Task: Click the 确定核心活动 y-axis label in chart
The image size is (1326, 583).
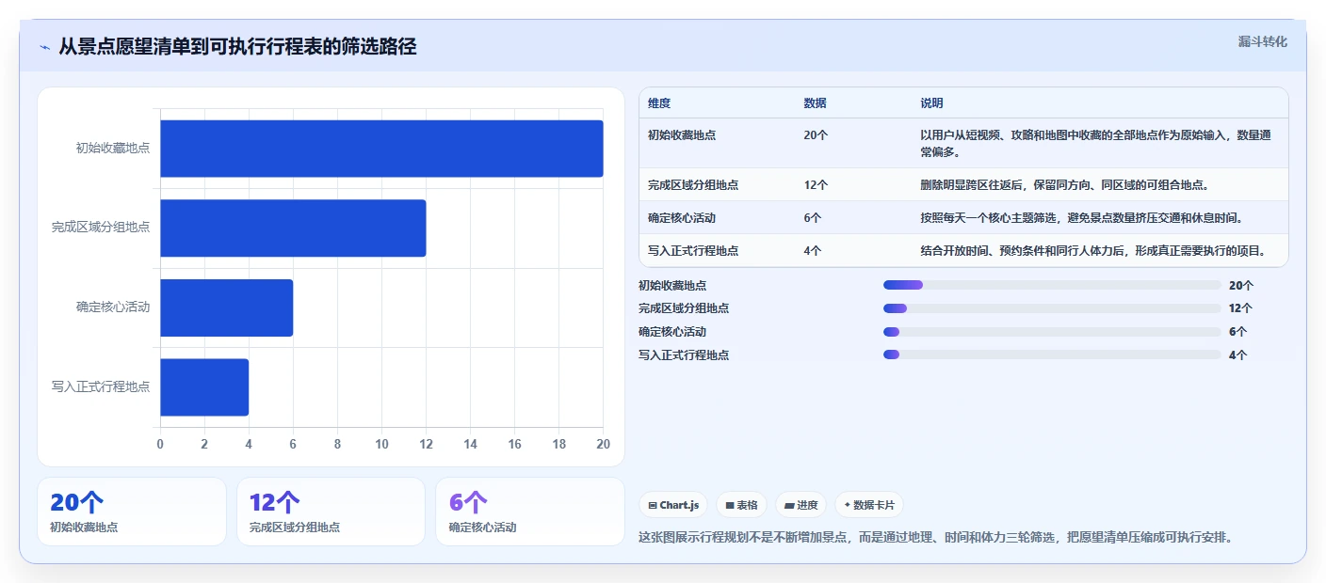Action: click(113, 307)
